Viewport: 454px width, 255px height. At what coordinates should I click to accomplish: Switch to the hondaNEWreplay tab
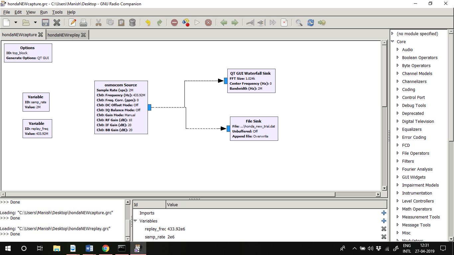tap(64, 34)
